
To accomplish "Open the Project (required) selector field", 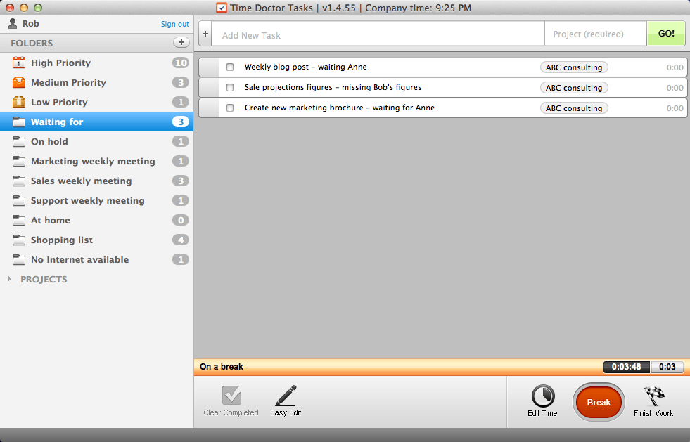I will tap(595, 34).
